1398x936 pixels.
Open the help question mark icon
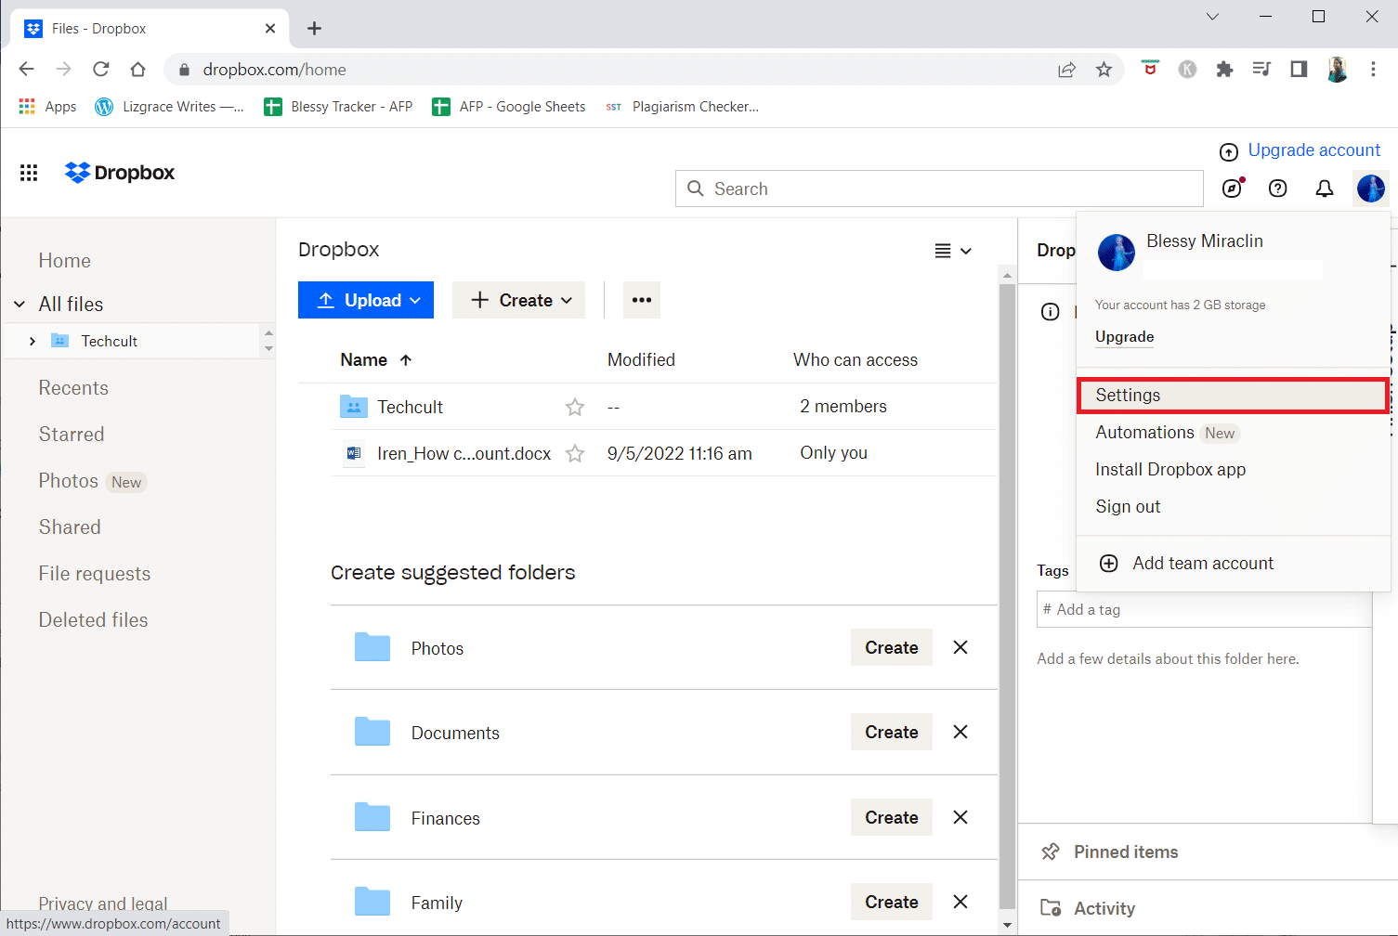(x=1278, y=188)
